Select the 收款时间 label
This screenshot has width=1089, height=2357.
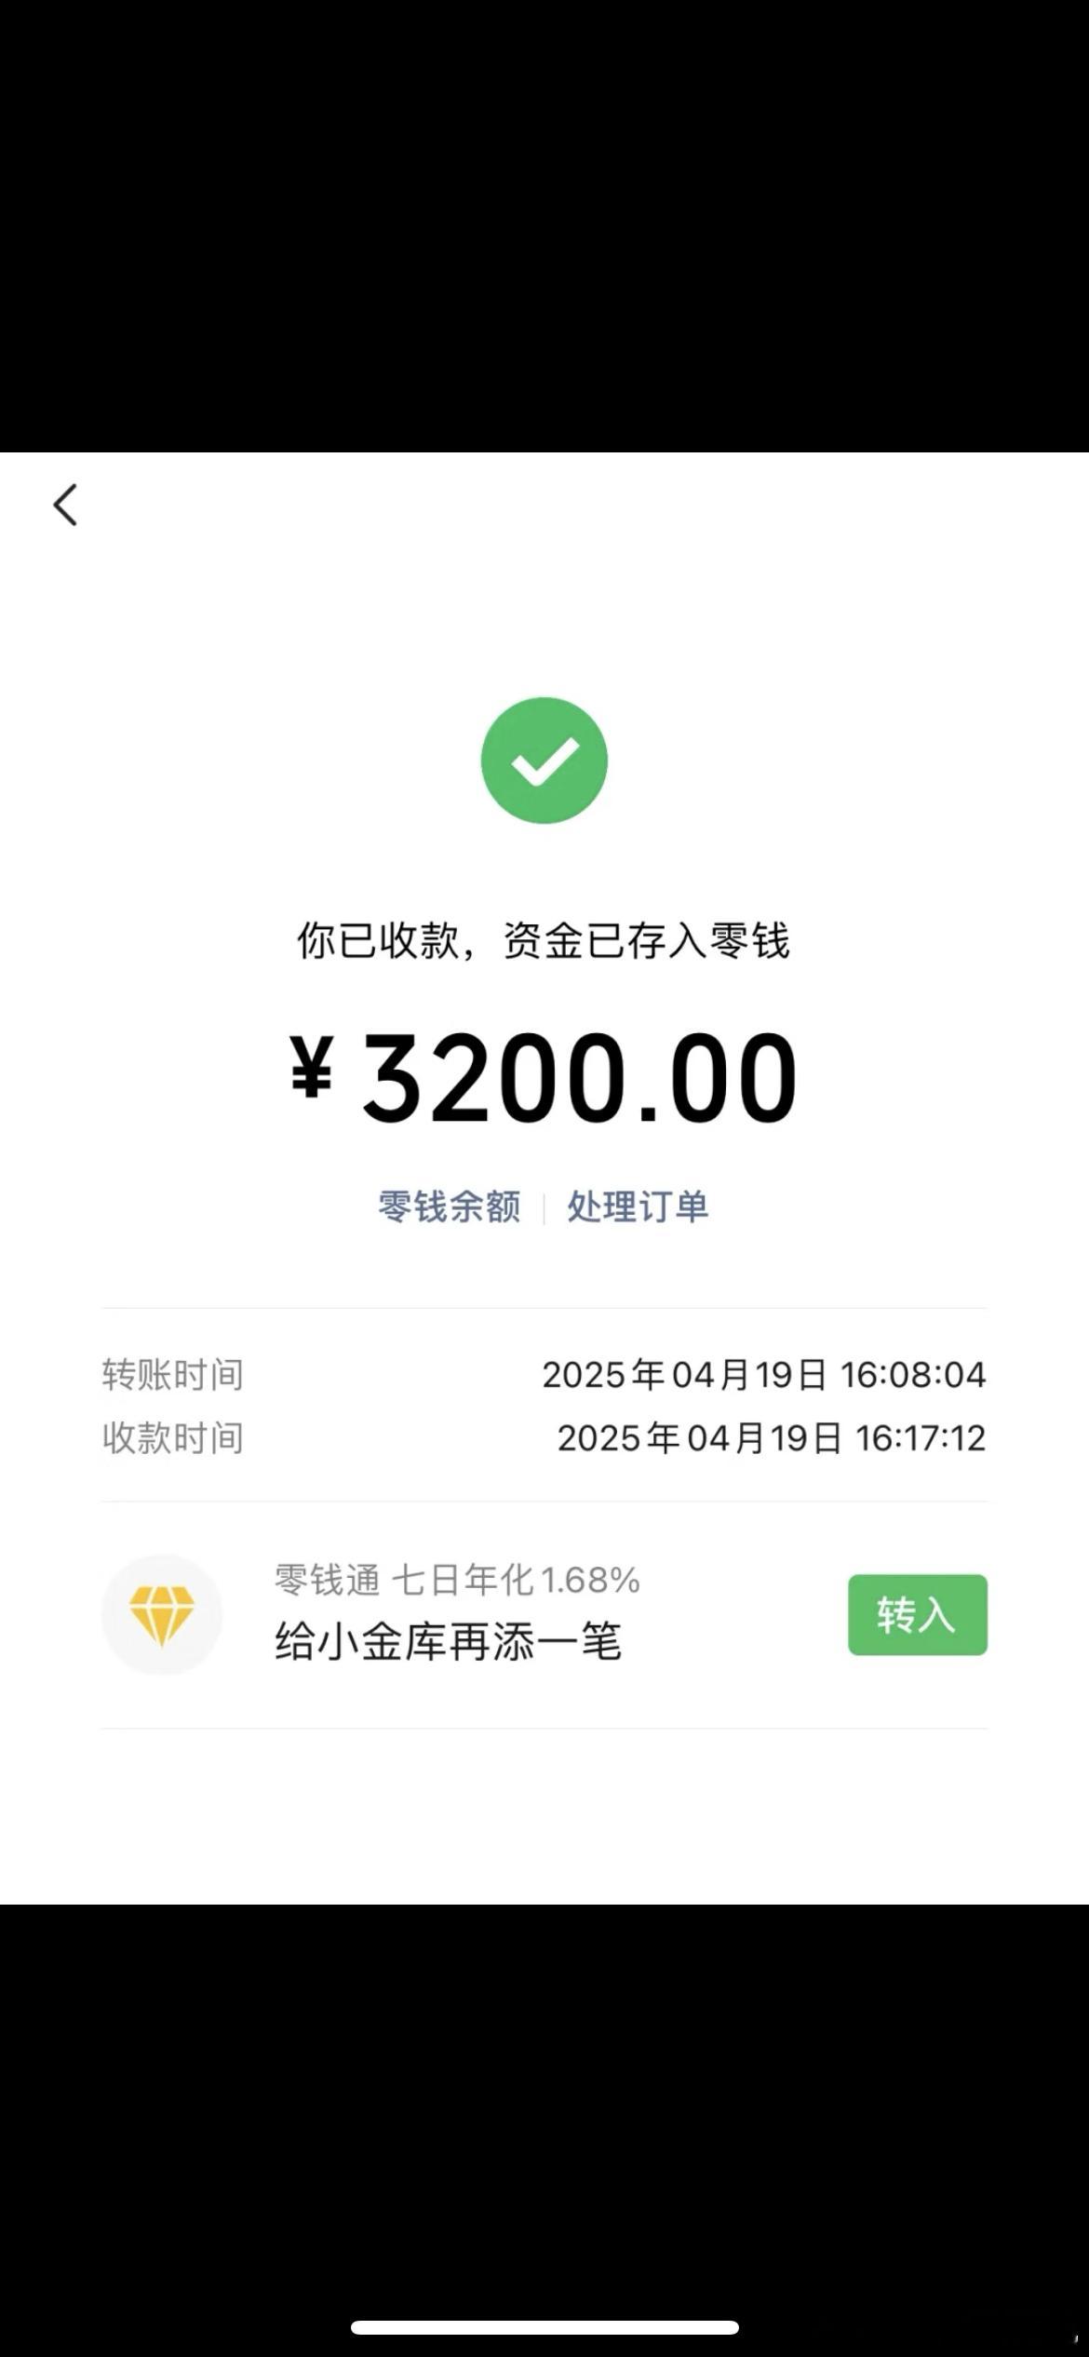173,1438
